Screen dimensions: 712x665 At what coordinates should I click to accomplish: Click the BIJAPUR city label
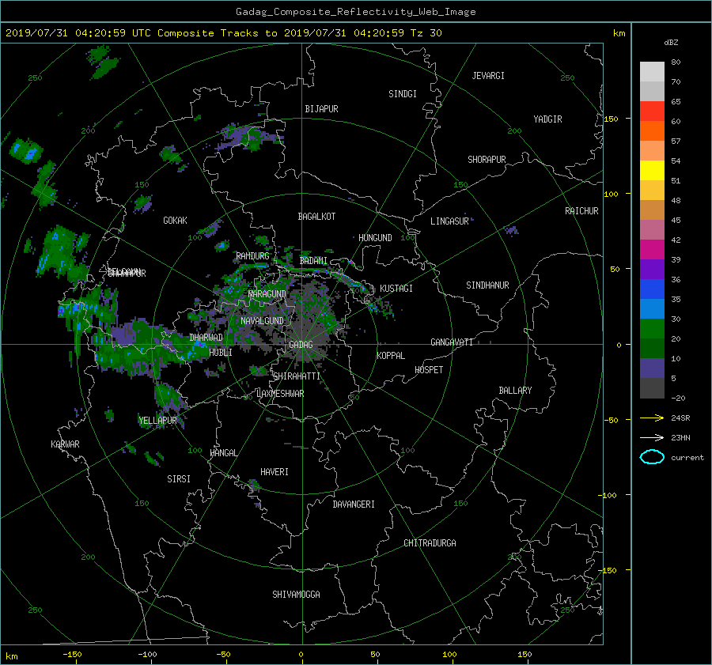[x=321, y=109]
